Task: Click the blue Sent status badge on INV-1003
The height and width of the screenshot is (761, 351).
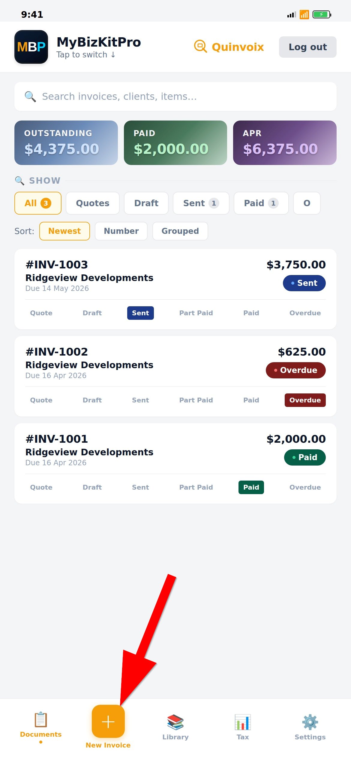Action: (304, 283)
